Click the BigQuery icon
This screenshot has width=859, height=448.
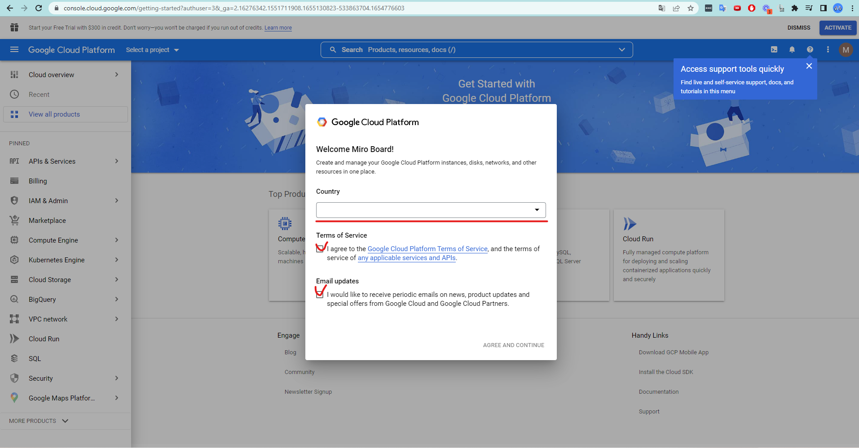pos(14,300)
